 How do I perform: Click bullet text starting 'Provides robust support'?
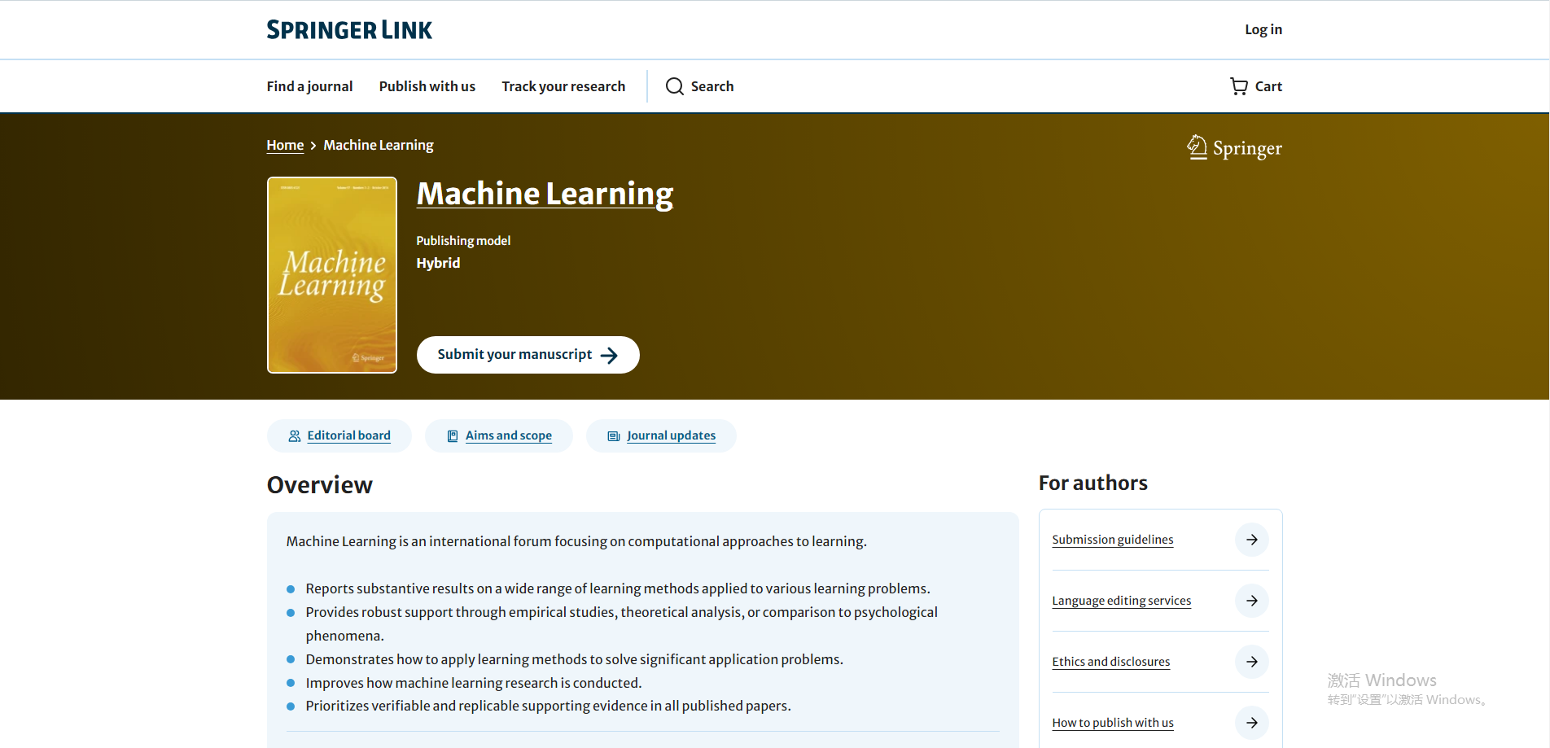coord(622,623)
